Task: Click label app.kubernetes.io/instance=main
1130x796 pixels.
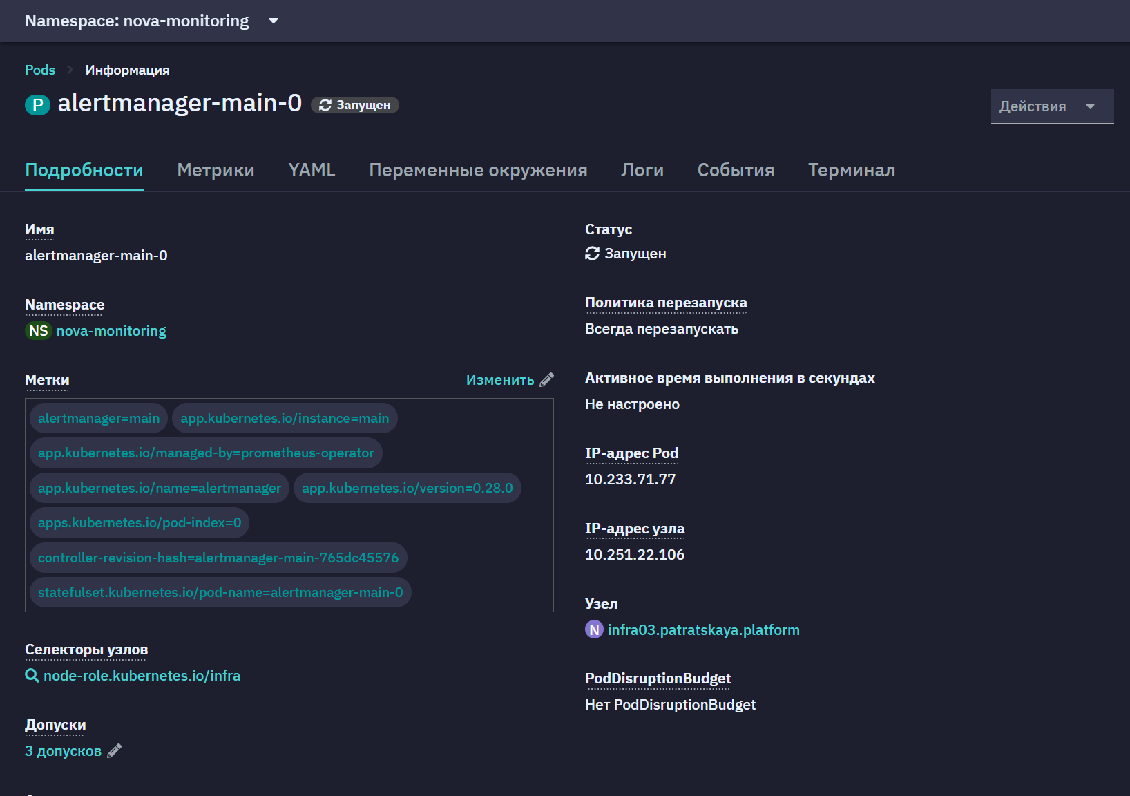Action: coord(285,418)
